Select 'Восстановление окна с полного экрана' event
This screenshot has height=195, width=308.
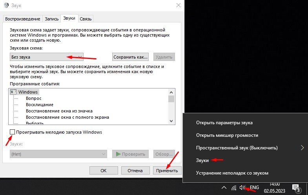pos(67,117)
